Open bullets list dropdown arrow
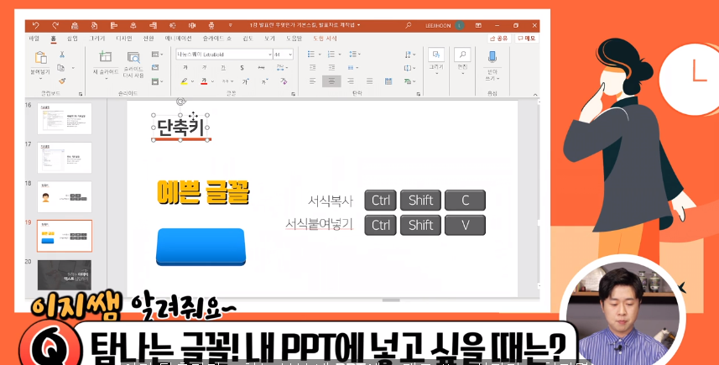 coord(320,55)
